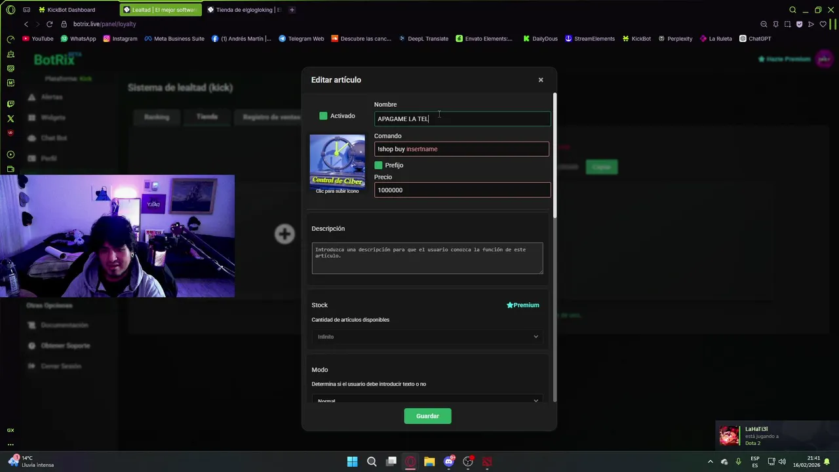
Task: Select the Registro de ventas tab
Action: pyautogui.click(x=271, y=117)
